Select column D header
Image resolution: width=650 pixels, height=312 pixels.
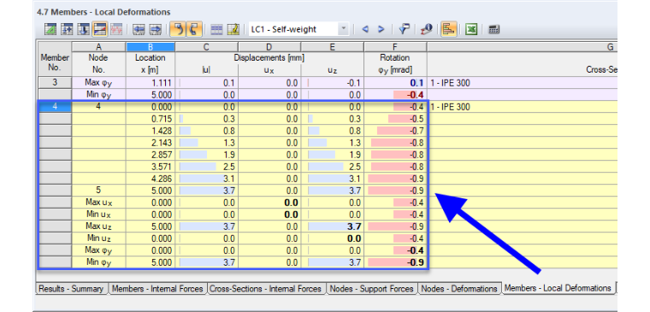pyautogui.click(x=269, y=47)
